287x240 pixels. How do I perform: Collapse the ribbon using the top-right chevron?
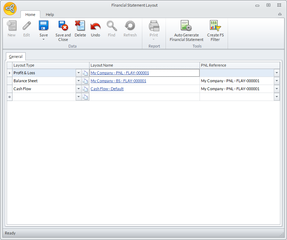280,14
